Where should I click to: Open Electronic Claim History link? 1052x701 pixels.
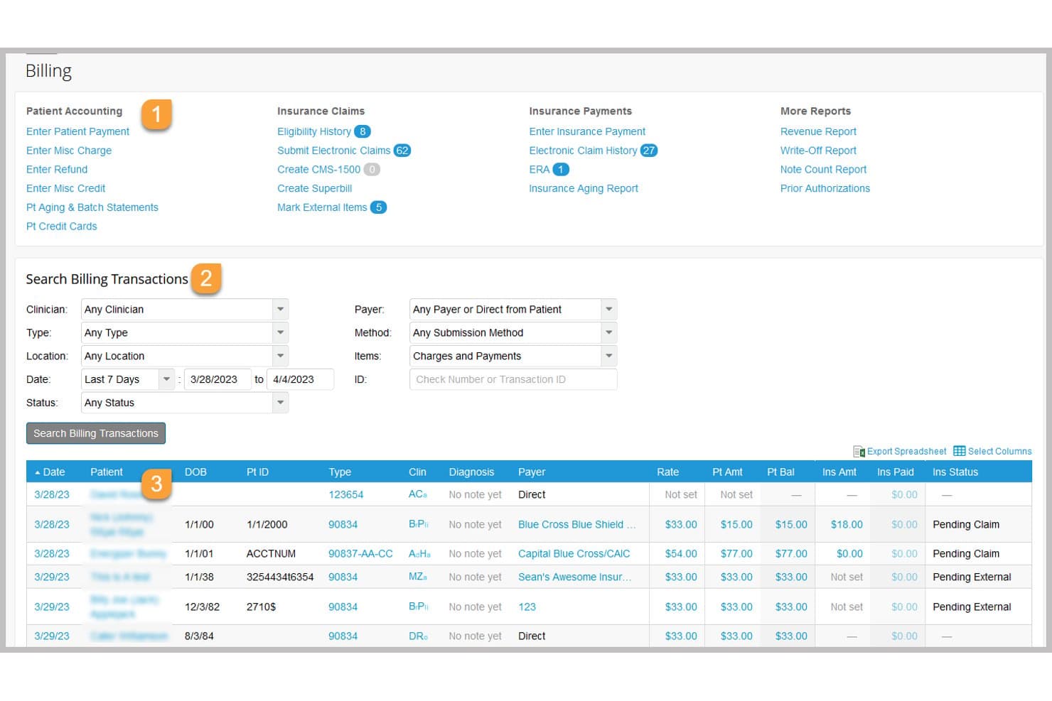(x=583, y=151)
